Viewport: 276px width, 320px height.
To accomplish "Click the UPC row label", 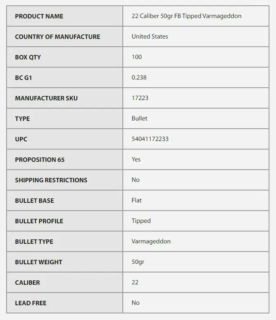I will (x=21, y=139).
